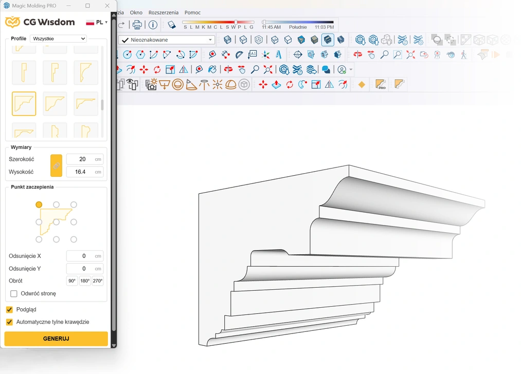The height and width of the screenshot is (374, 521).
Task: Open Model Info icon
Action: coord(153,25)
